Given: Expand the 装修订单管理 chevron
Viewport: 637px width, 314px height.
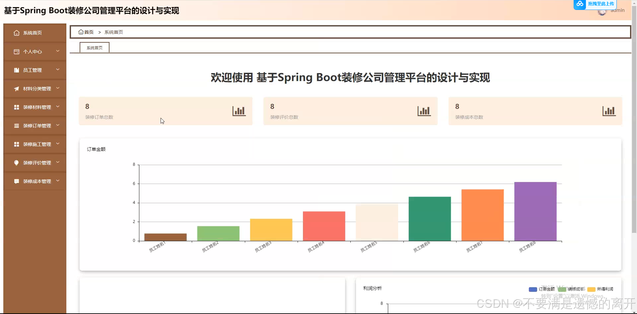Looking at the screenshot, I should 58,125.
